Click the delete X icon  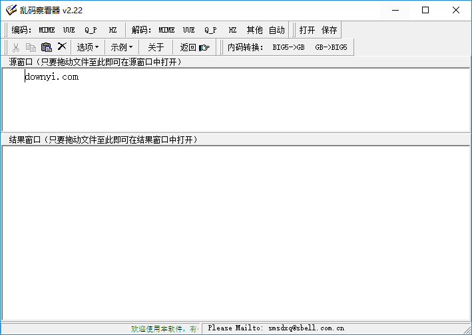(62, 47)
